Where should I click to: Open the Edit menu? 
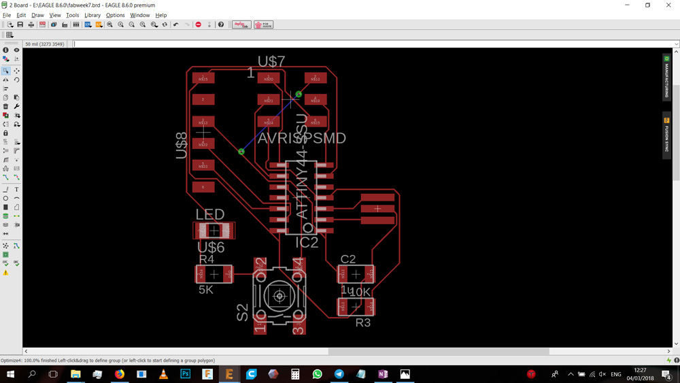(21, 15)
